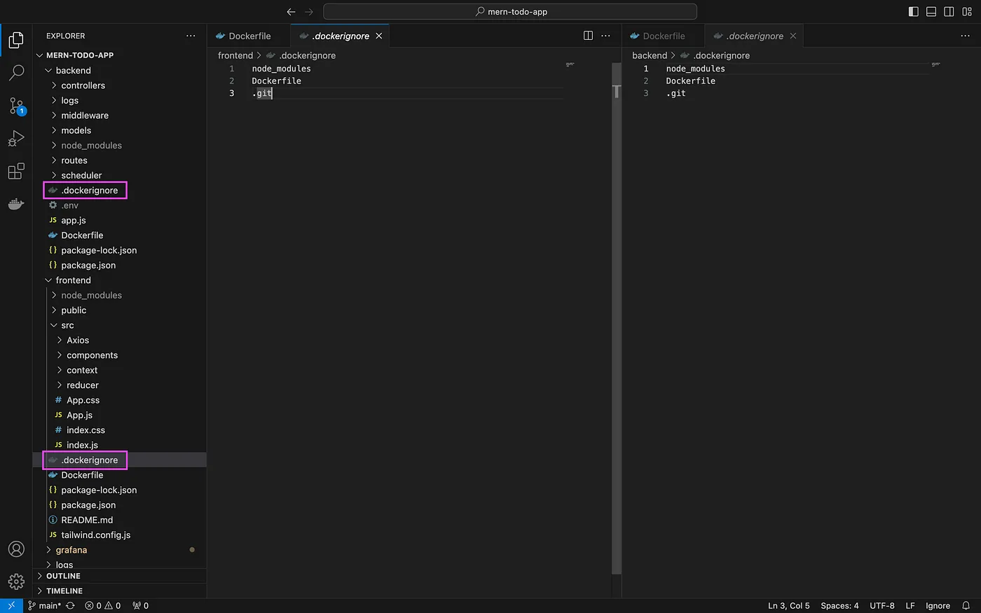Click the Go Back arrow

(291, 12)
